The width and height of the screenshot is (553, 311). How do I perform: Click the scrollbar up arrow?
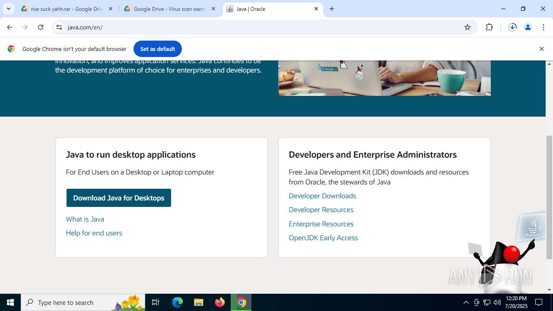point(550,64)
